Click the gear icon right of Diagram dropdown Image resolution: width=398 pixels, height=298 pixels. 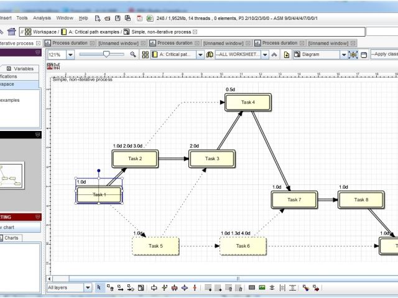(353, 55)
